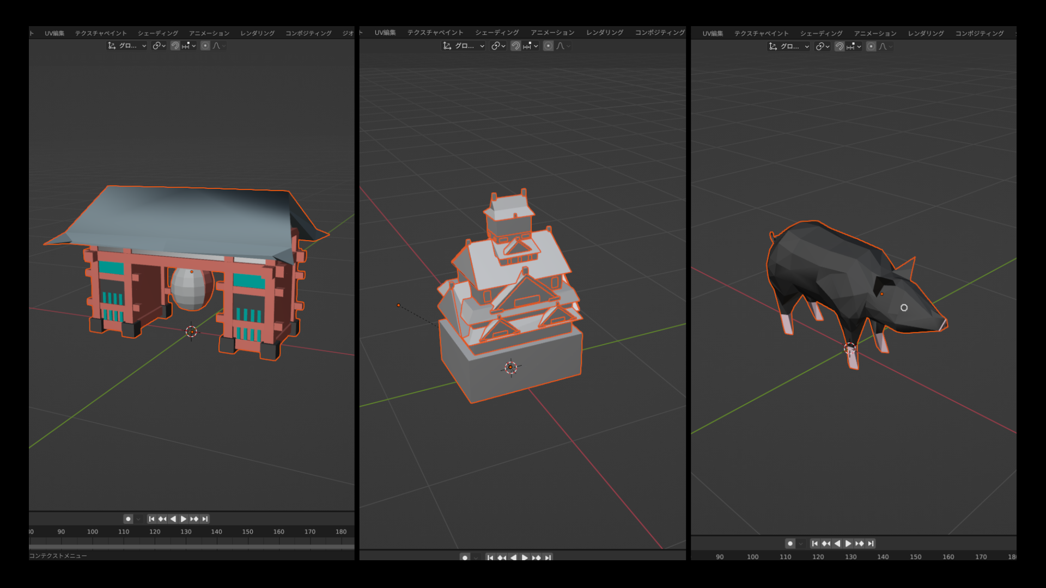Click the snap increment icon in pig panel
The image size is (1046, 588).
(850, 46)
